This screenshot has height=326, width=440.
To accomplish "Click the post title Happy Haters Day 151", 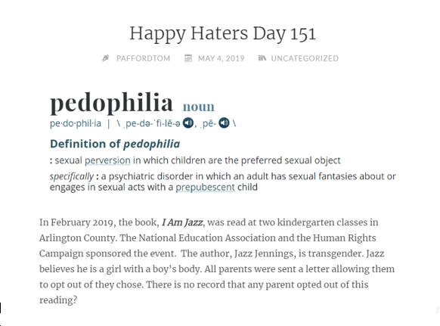I will (223, 34).
